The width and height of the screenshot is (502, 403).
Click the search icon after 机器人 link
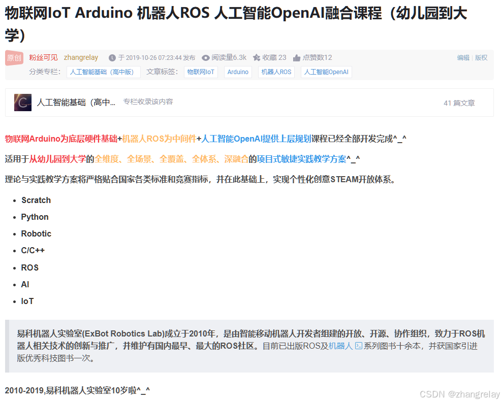click(359, 346)
